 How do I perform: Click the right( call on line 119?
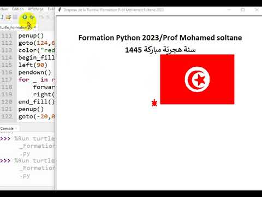click(x=44, y=95)
